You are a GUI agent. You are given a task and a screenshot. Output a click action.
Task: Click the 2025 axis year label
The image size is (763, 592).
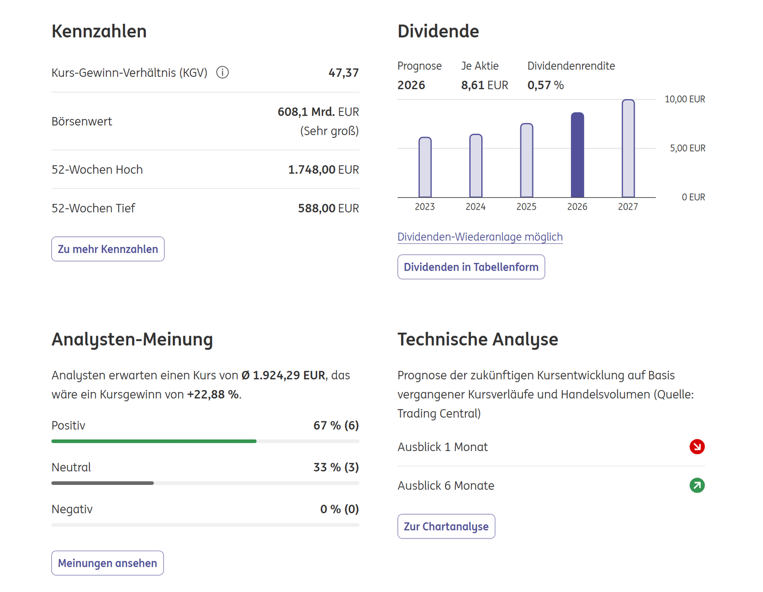point(527,207)
